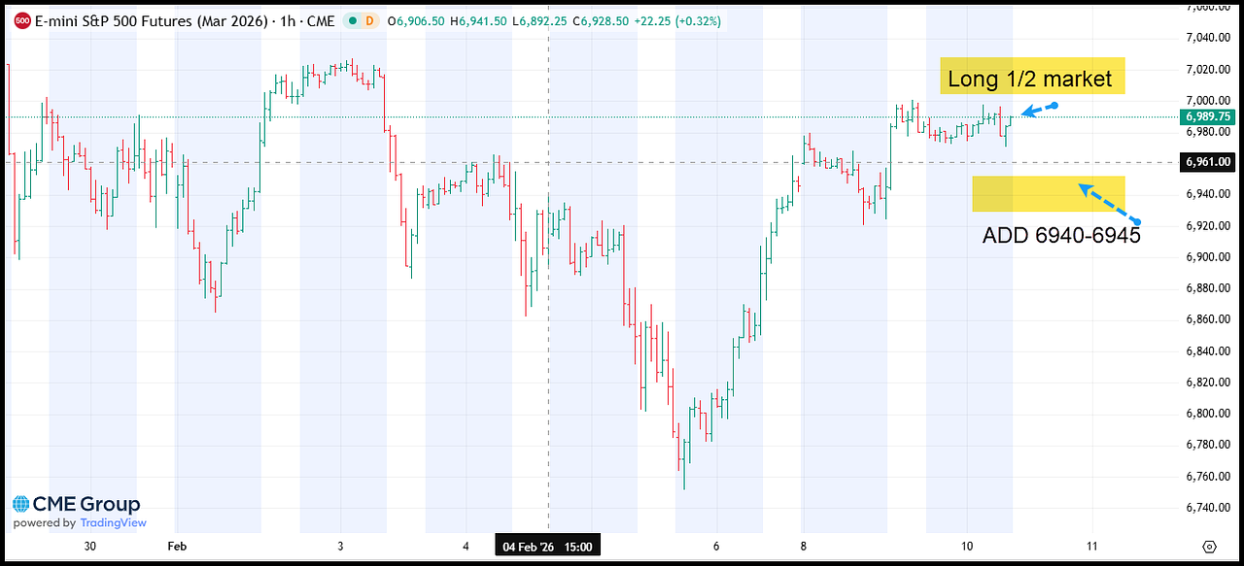This screenshot has height=566, width=1244.
Task: Click the 7,020.00 price scale level
Action: click(x=1209, y=69)
